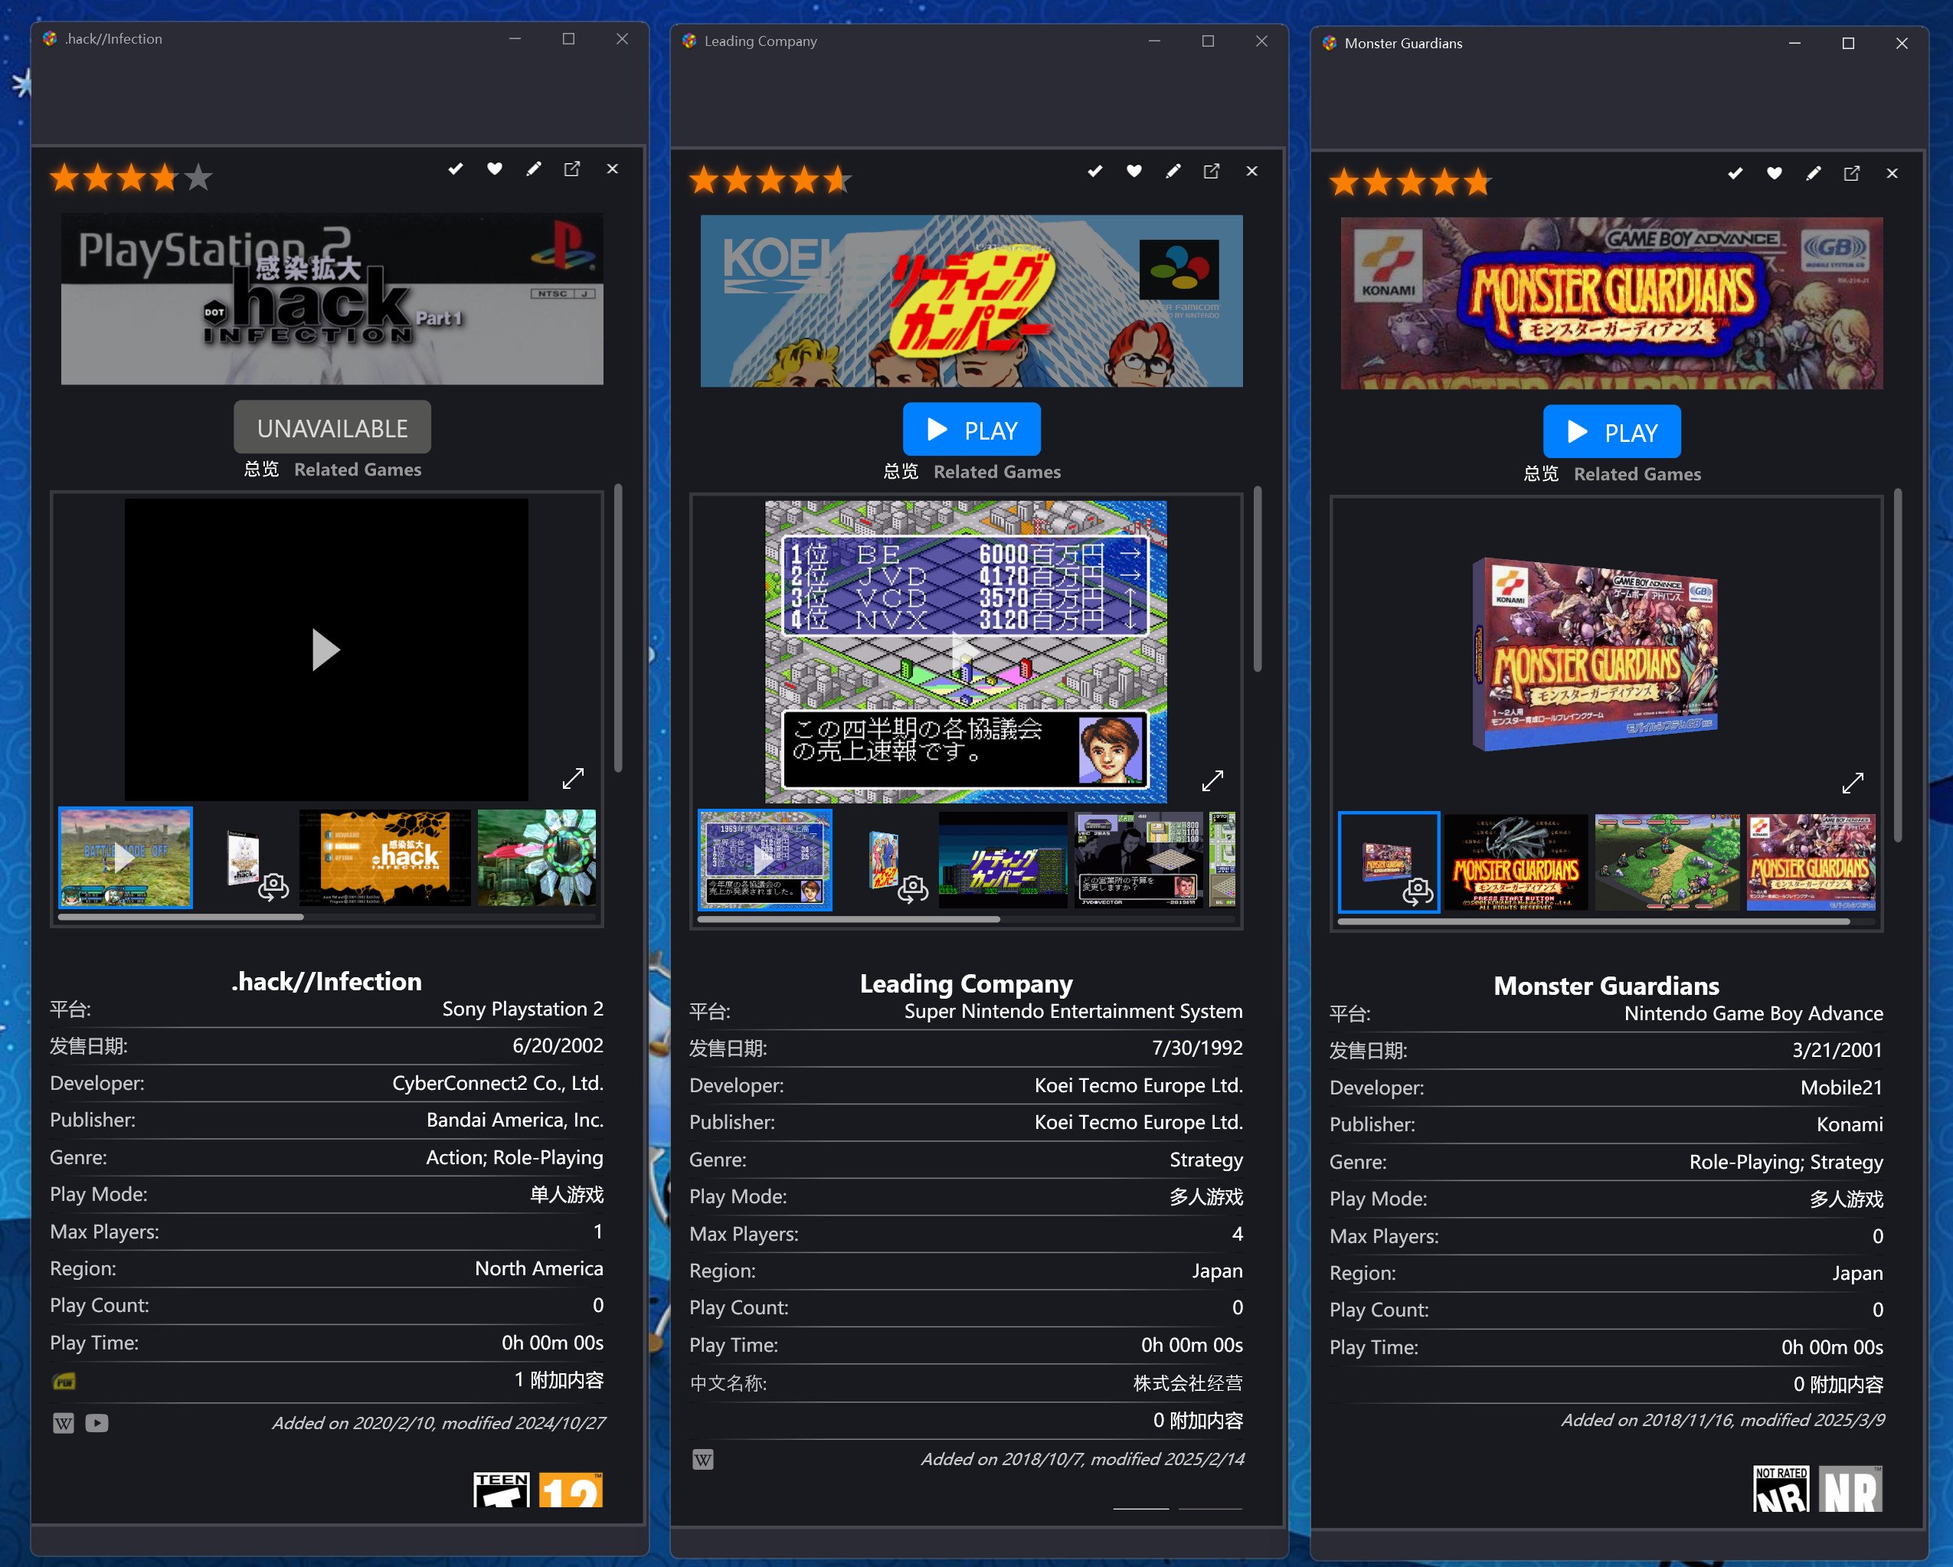Select Monster Guardians 3D box thumbnail
Image resolution: width=1953 pixels, height=1567 pixels.
point(1389,863)
